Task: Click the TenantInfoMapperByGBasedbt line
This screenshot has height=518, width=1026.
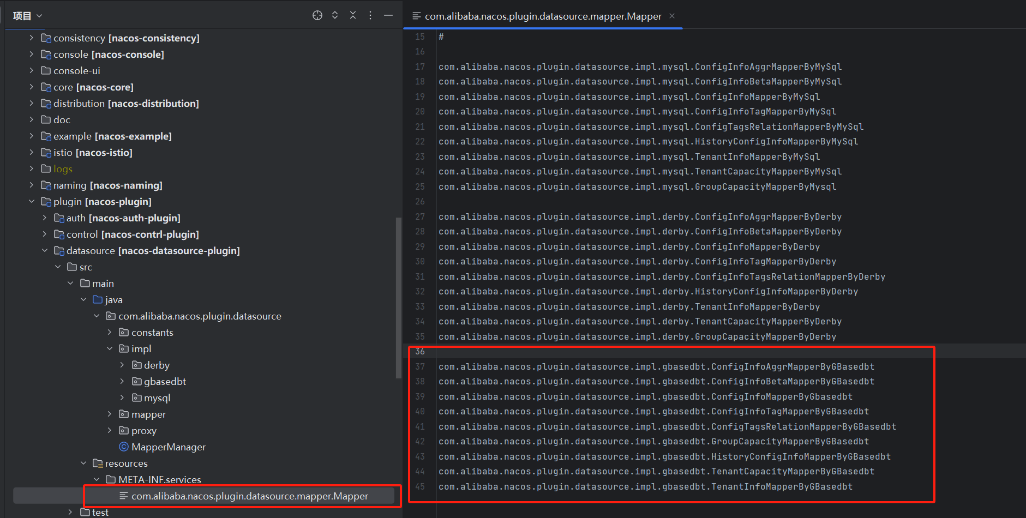Action: [x=646, y=486]
